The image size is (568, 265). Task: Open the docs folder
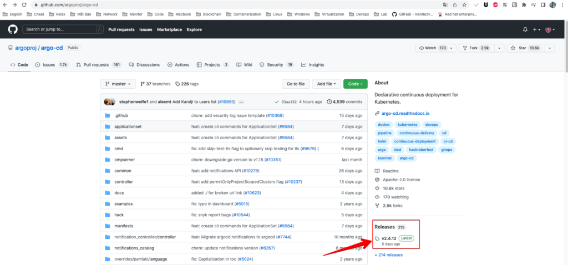click(x=119, y=193)
